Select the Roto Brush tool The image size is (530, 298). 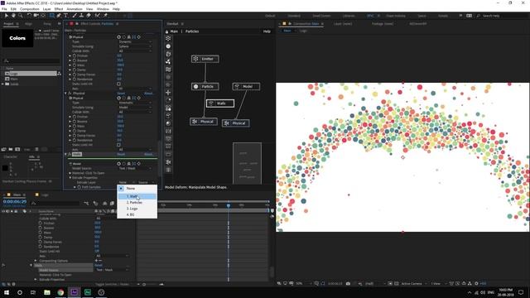click(x=98, y=16)
